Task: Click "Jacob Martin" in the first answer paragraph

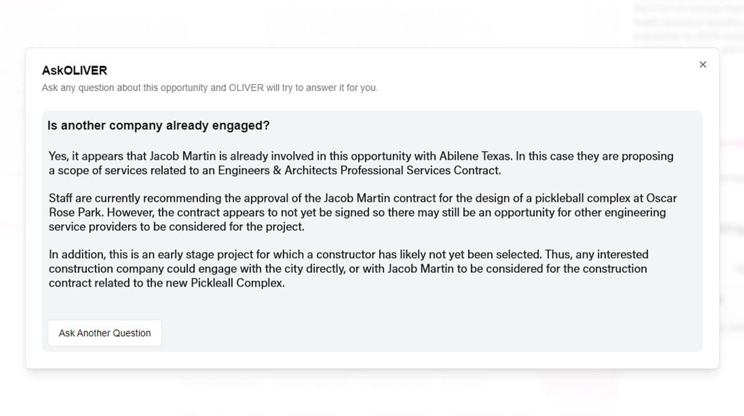Action: click(182, 156)
